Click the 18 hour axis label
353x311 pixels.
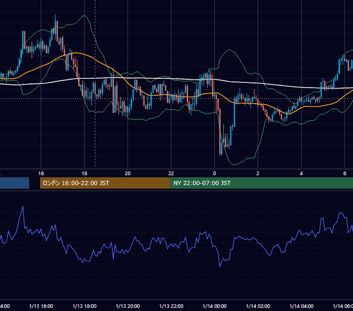click(x=84, y=174)
